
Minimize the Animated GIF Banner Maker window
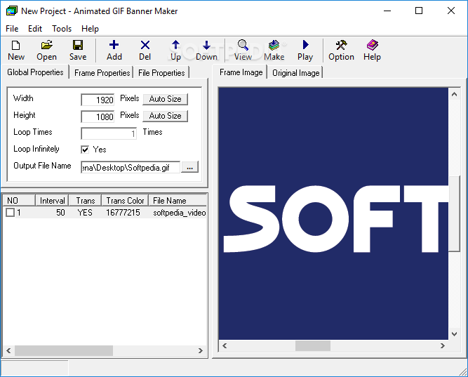tap(387, 11)
